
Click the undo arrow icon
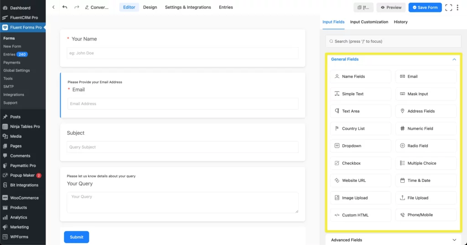tap(65, 7)
